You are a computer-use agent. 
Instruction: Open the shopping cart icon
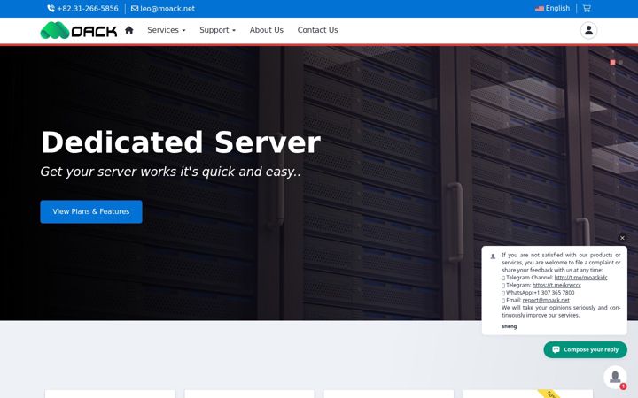point(587,8)
